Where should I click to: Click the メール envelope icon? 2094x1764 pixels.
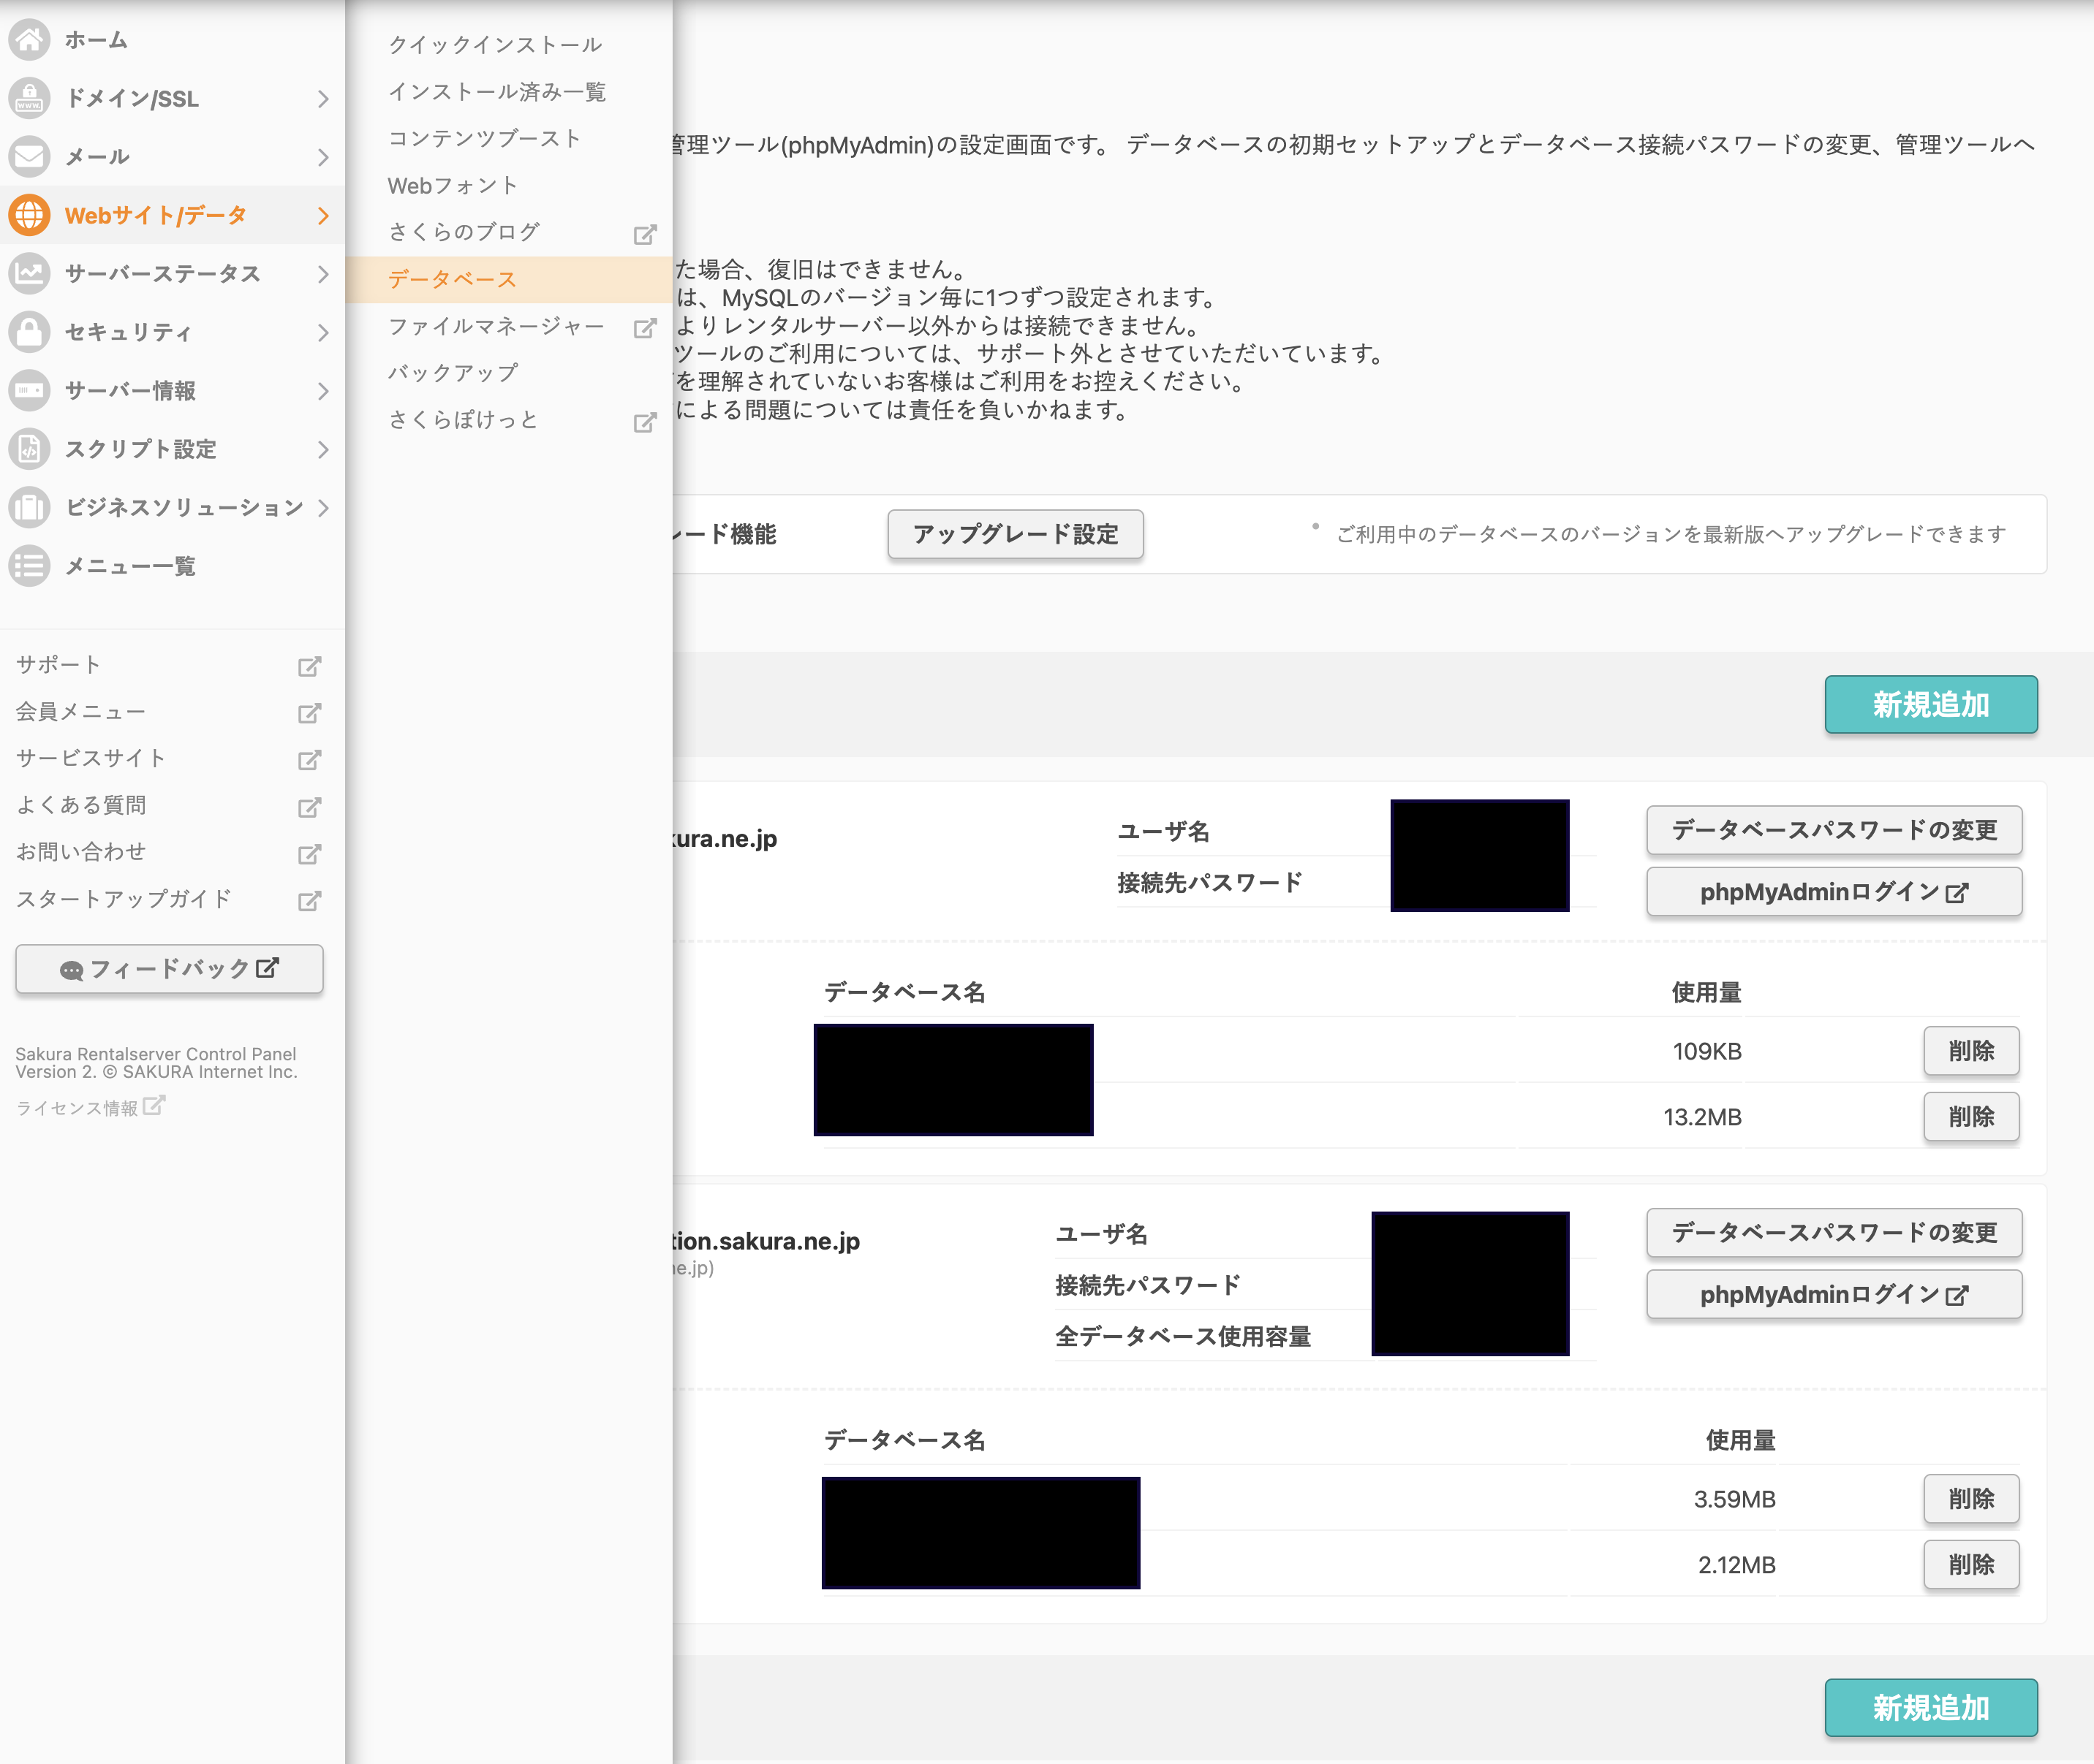[x=29, y=156]
